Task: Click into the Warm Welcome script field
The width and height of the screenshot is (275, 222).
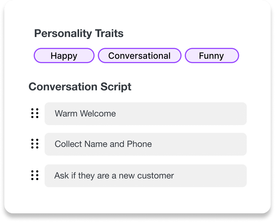Action: coord(146,114)
